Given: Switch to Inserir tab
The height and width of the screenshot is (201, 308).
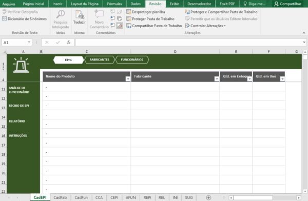Looking at the screenshot, I should pos(57,4).
